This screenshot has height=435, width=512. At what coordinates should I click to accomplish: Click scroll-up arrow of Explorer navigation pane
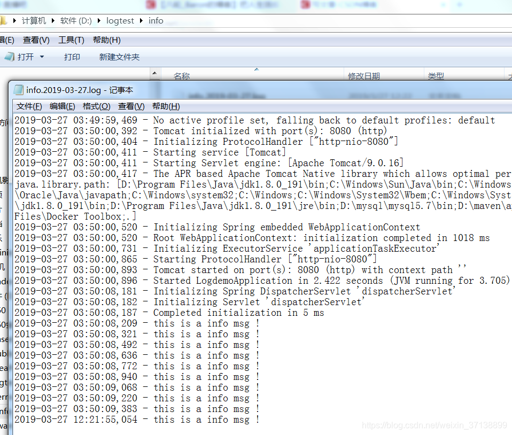pyautogui.click(x=155, y=73)
